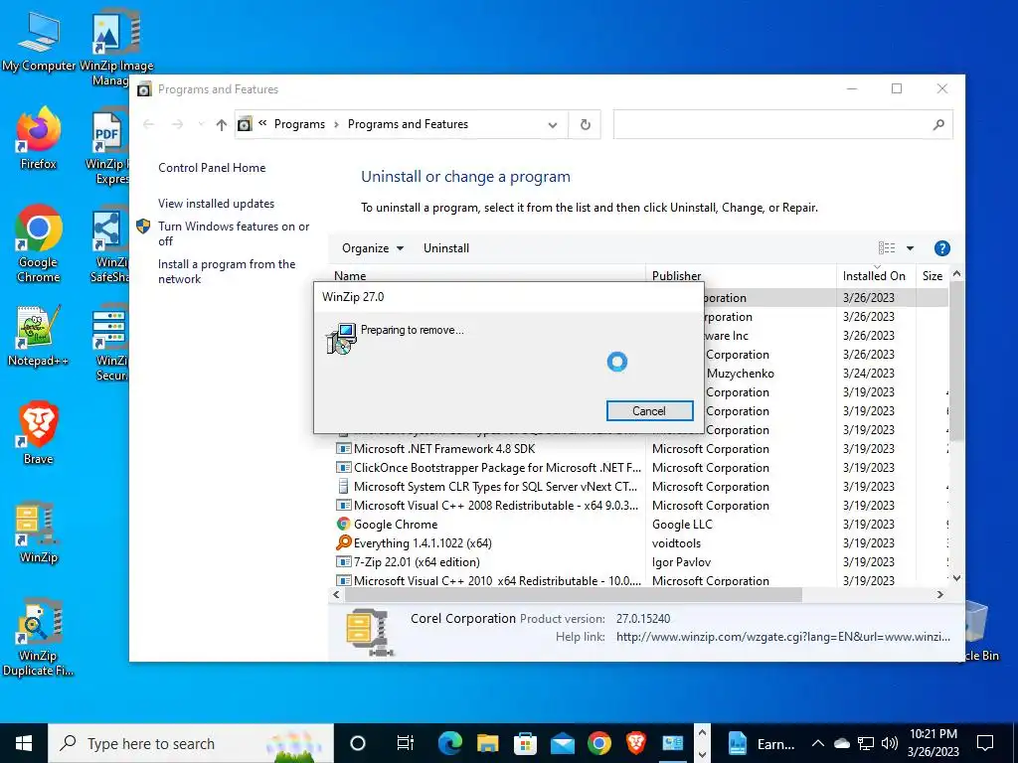Open the 10:21 PM clock calendar

pos(933,743)
